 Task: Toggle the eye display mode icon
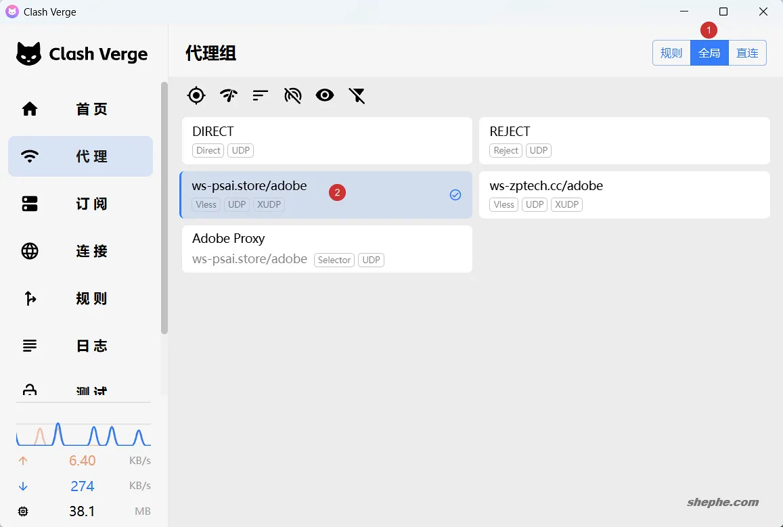[x=325, y=95]
